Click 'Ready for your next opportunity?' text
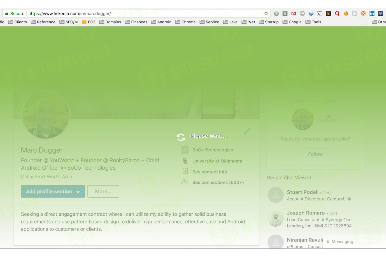Image resolution: width=386 pixels, height=257 pixels. pos(315,139)
